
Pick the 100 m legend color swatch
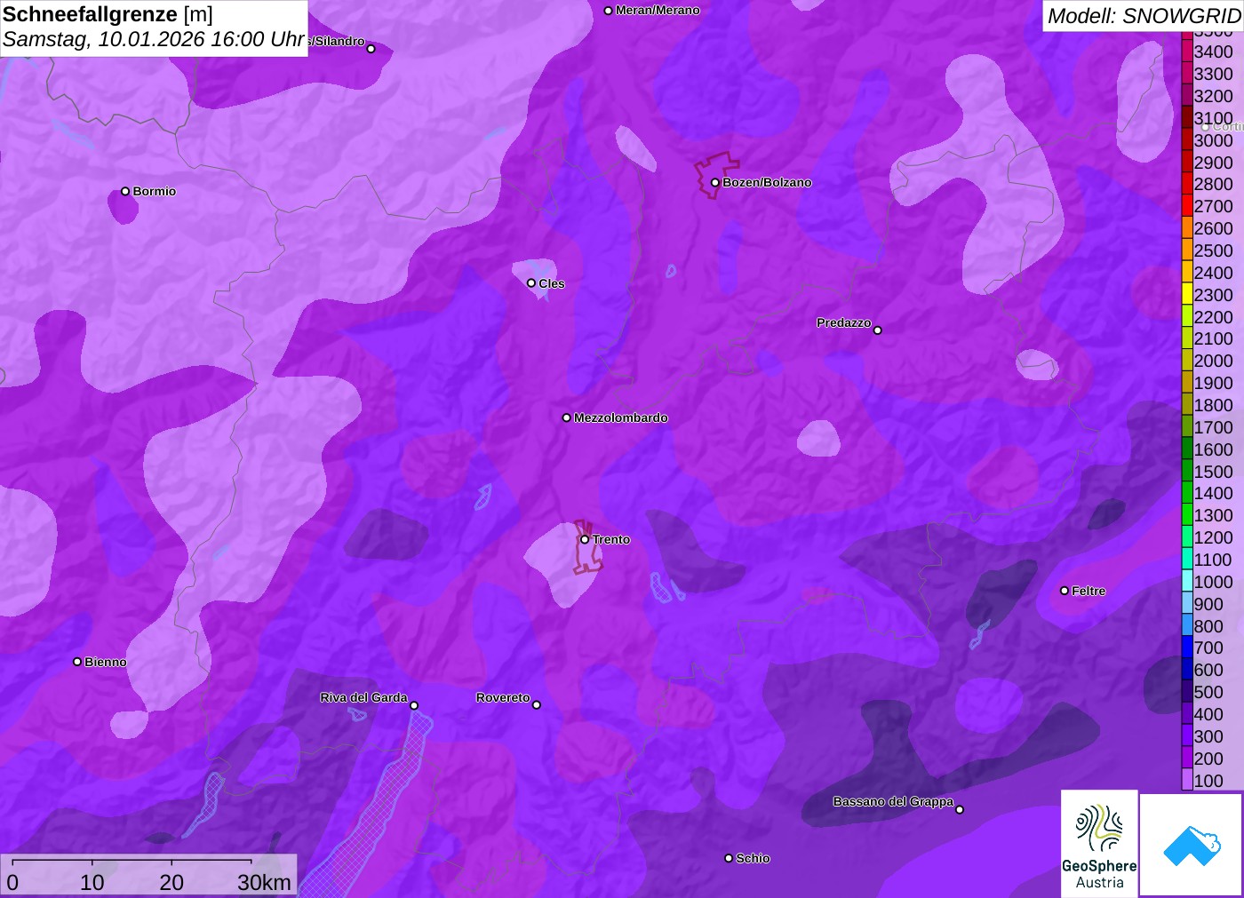(x=1187, y=780)
